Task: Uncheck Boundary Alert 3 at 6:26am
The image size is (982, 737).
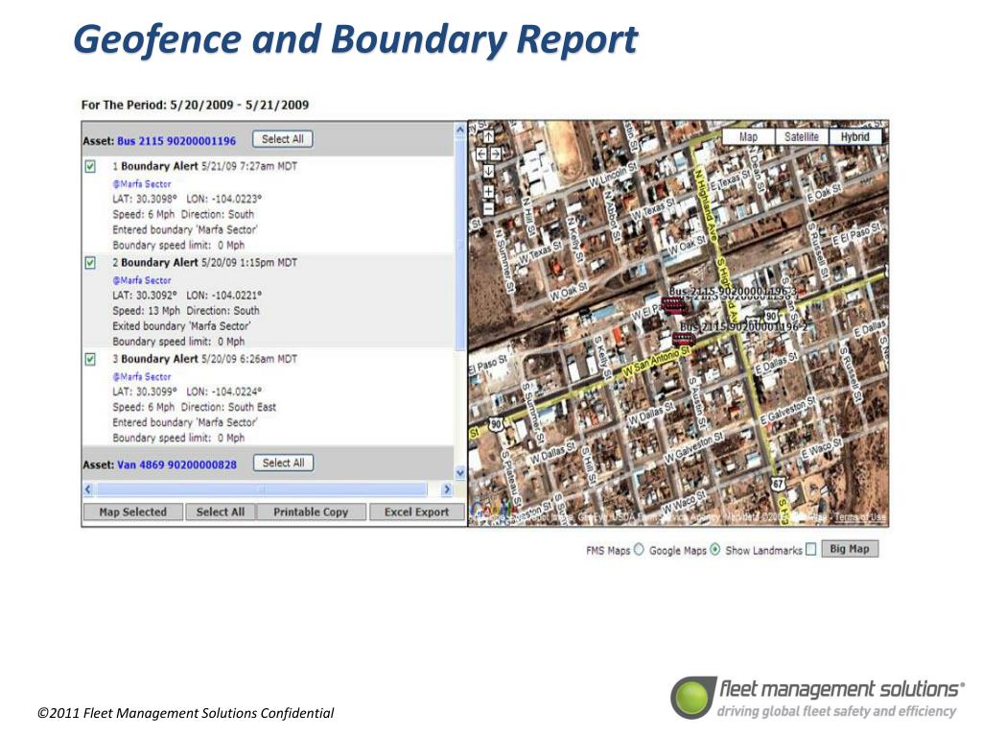Action: point(90,359)
